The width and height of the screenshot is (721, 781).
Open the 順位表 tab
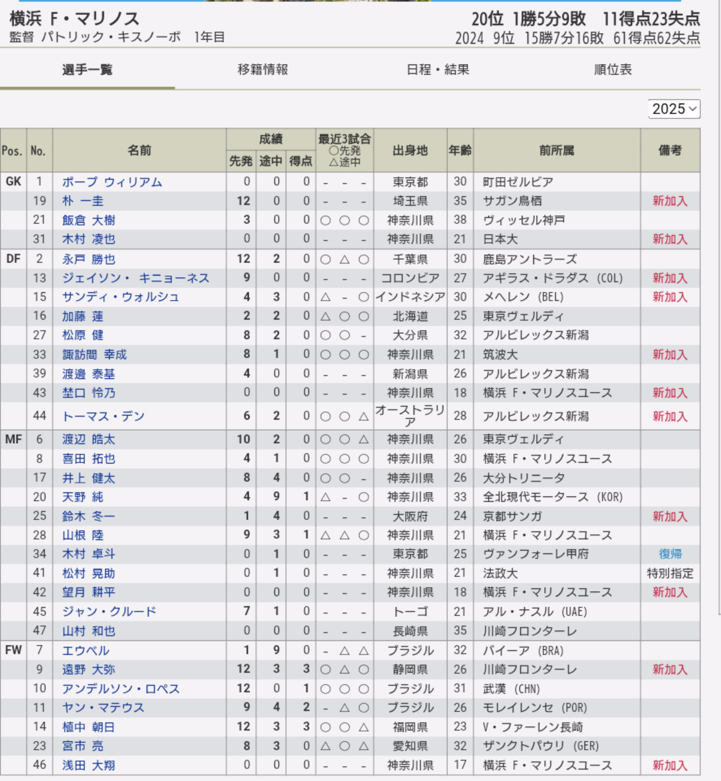pyautogui.click(x=613, y=69)
